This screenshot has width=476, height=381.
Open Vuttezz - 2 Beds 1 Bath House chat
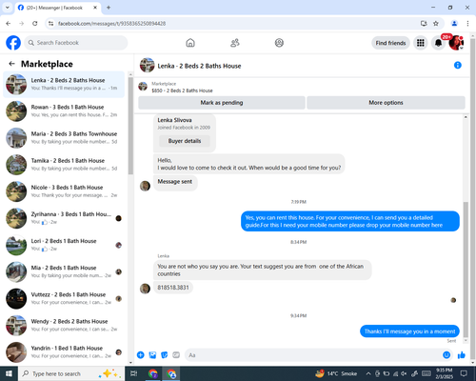[x=64, y=298]
